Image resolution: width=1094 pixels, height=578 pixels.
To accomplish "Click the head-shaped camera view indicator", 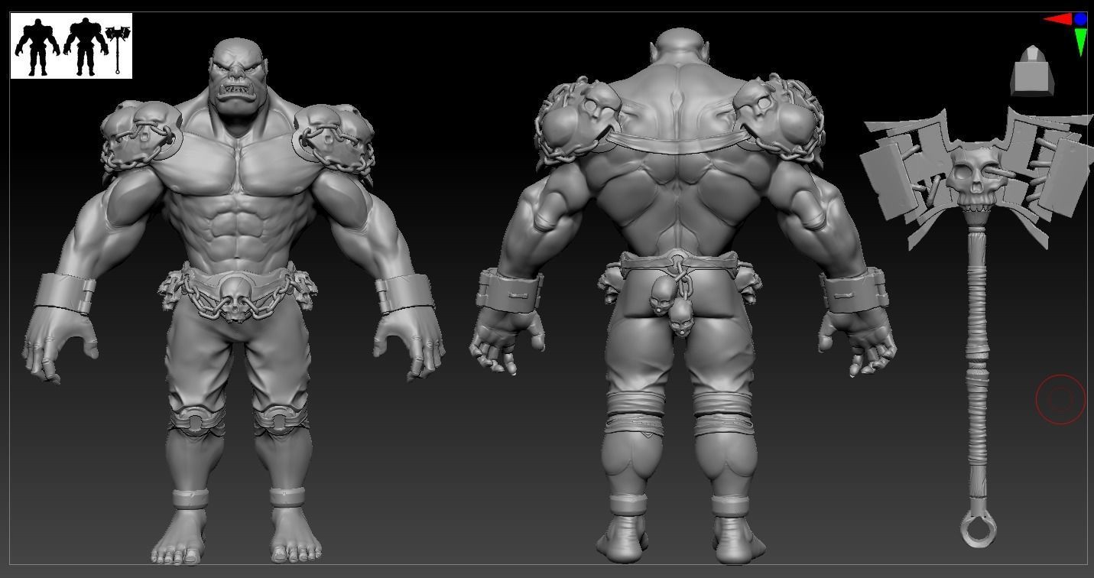I will [x=1033, y=71].
